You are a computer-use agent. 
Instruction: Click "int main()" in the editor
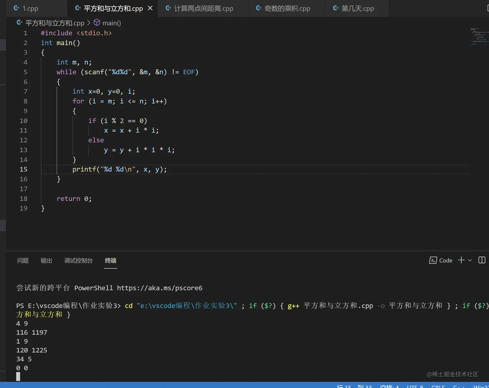click(x=60, y=43)
